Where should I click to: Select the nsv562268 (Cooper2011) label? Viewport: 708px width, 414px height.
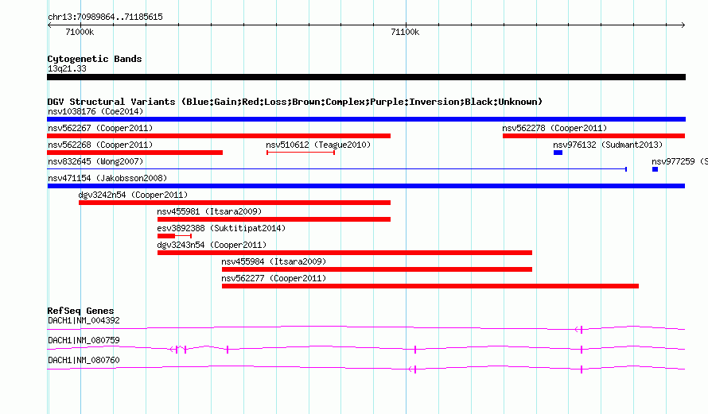[x=100, y=145]
